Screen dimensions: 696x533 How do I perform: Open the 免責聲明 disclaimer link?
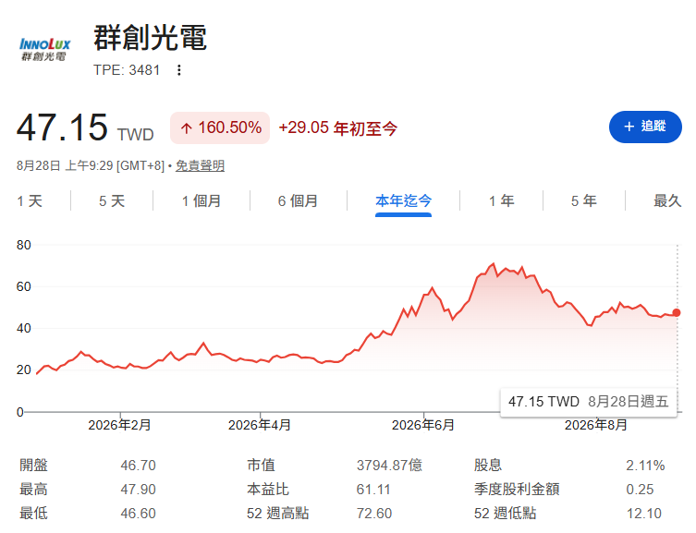(201, 166)
